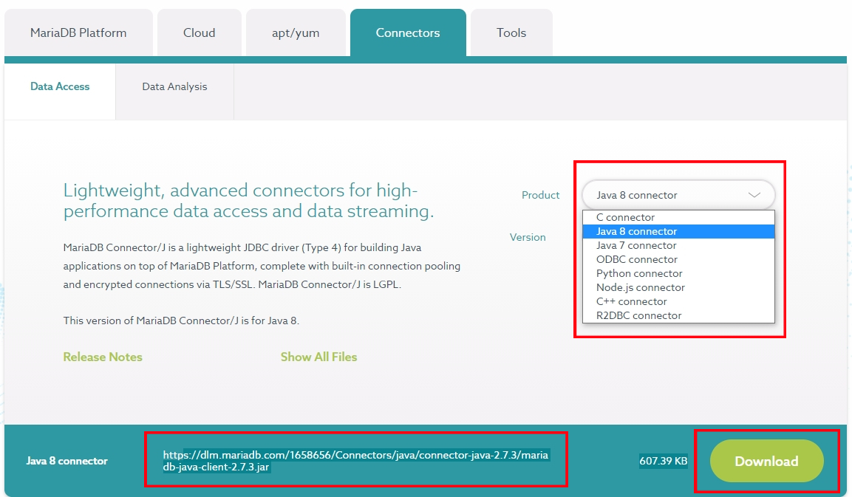Select C++ connector option
This screenshot has height=497, width=852.
(678, 302)
